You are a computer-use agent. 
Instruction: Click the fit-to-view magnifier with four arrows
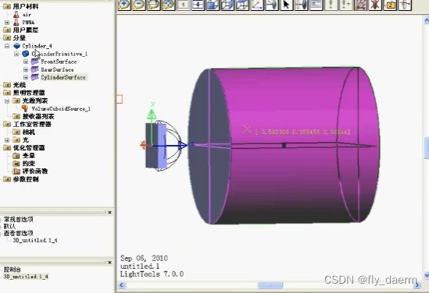tap(169, 5)
